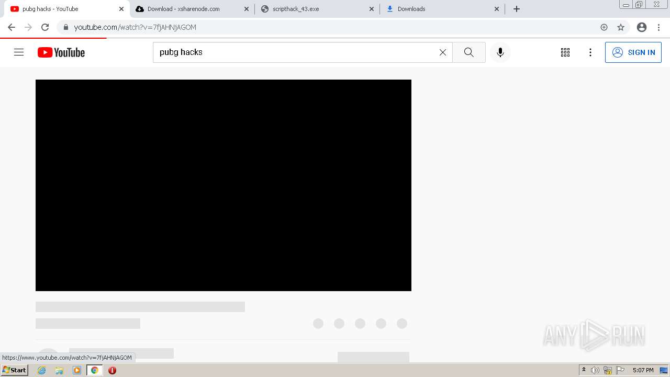670x377 pixels.
Task: Open Windows Media Player taskbar icon
Action: tap(77, 370)
